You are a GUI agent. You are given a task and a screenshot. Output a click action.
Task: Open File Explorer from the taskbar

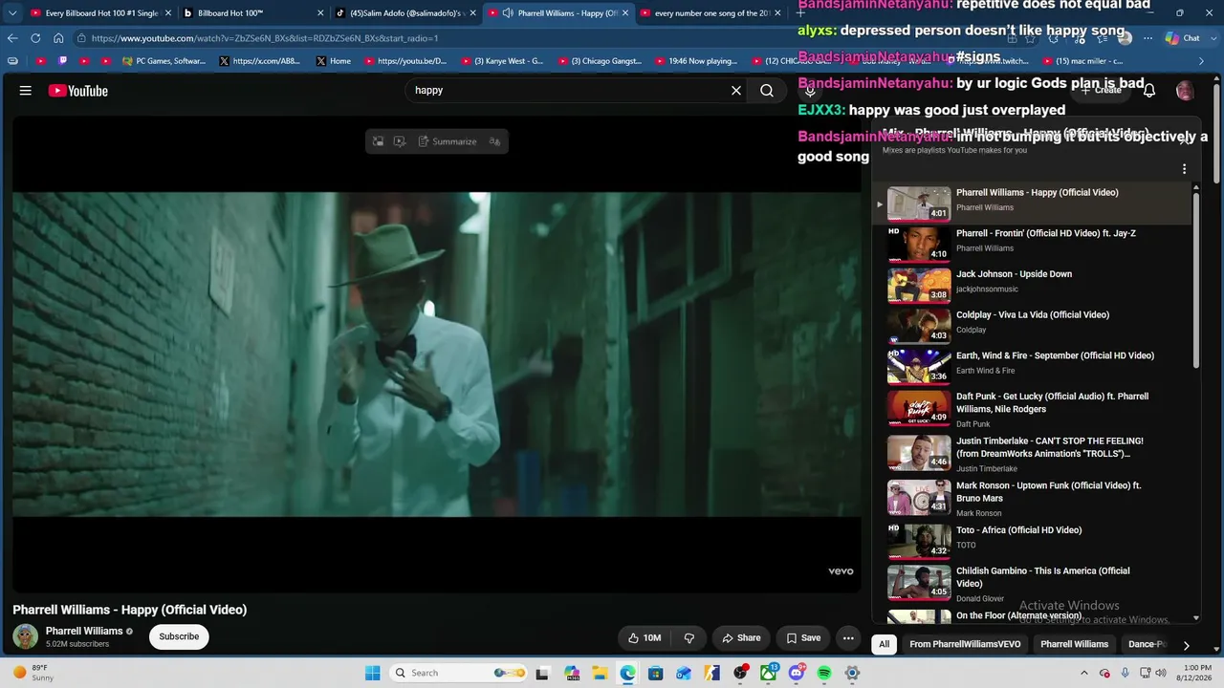coord(600,673)
